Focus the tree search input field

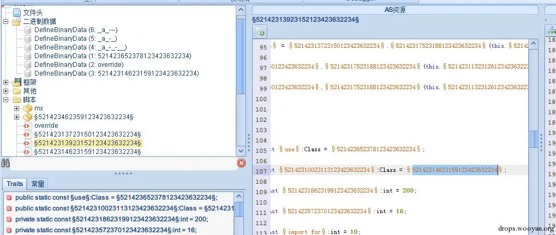click(123, 163)
